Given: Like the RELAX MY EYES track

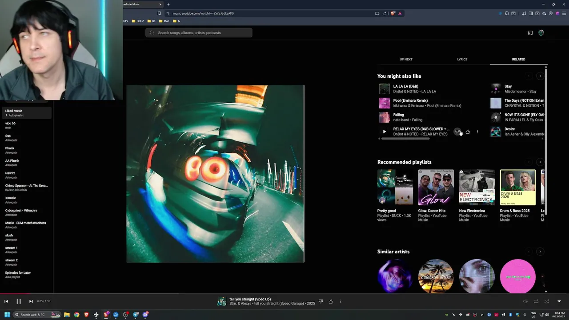Looking at the screenshot, I should click(468, 132).
